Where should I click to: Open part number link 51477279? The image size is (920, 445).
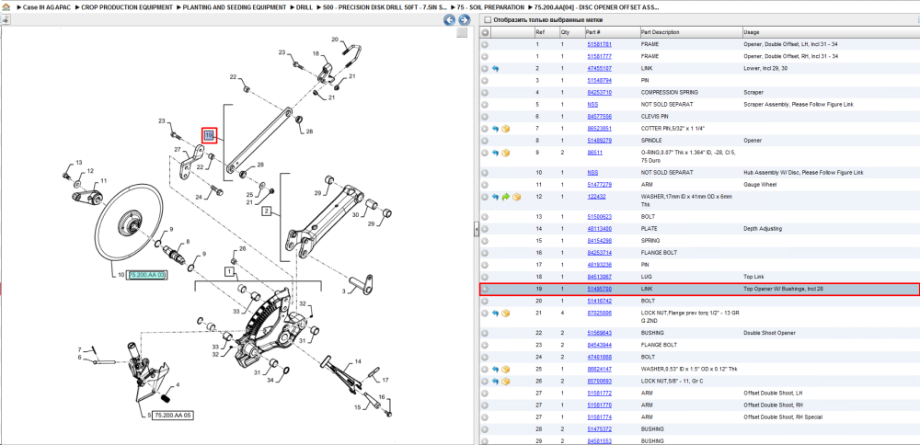tap(599, 185)
